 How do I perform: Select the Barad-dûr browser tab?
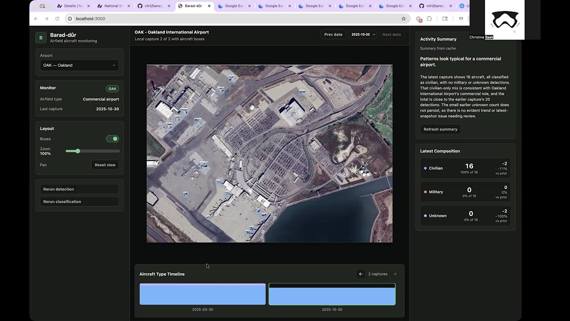coord(193,6)
